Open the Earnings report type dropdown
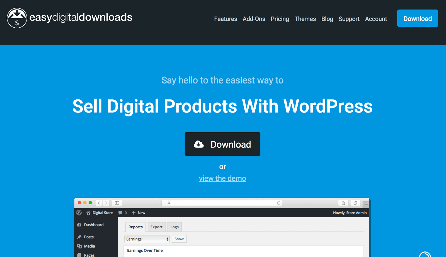 (x=147, y=239)
